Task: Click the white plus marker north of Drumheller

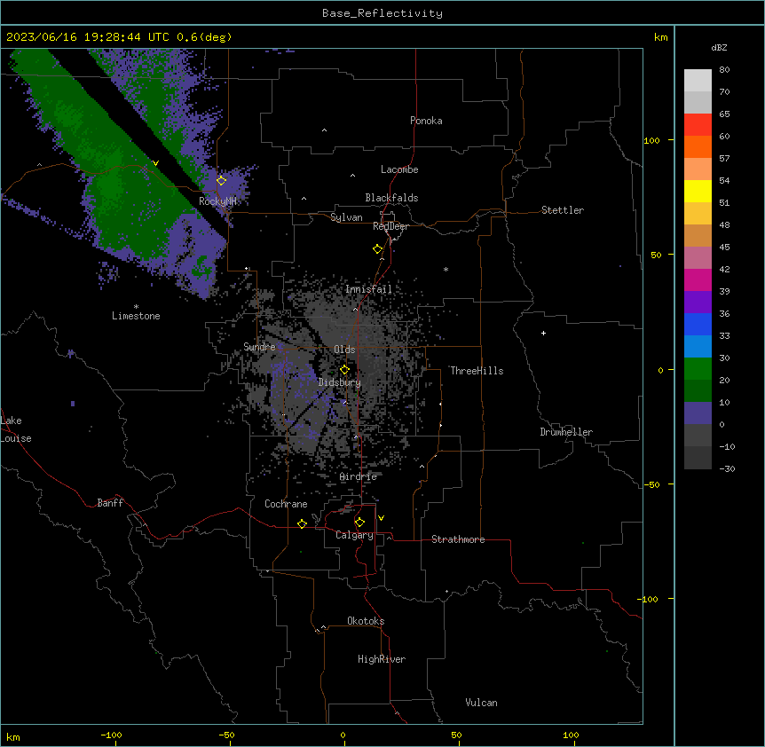Action: 543,333
